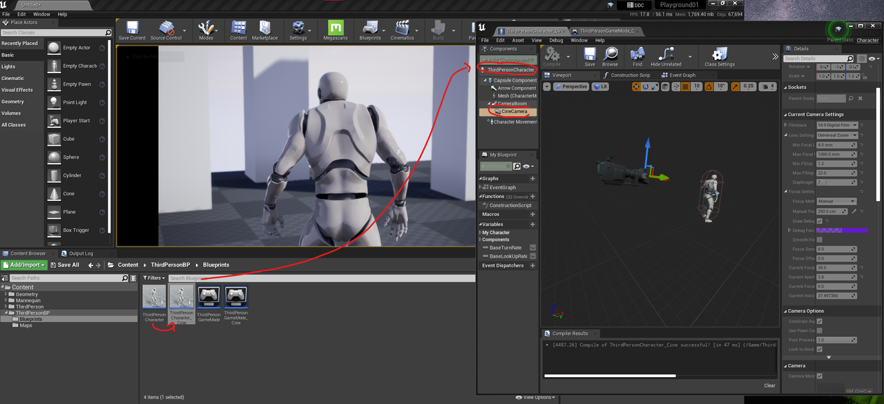Open Compile options dropdown arrow
This screenshot has width=884, height=404.
pyautogui.click(x=568, y=58)
